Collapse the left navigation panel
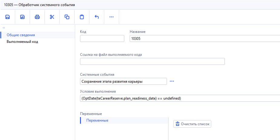The width and height of the screenshot is (280, 140). pyautogui.click(x=4, y=28)
